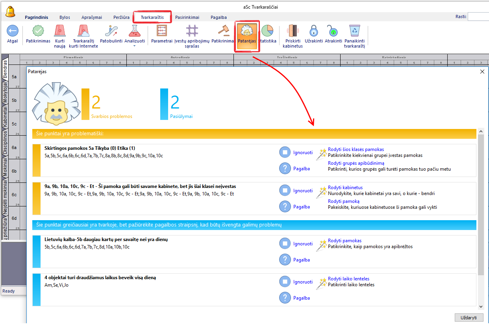489x324 pixels.
Task: Open Priskirti kabinetus door icon
Action: click(x=293, y=31)
